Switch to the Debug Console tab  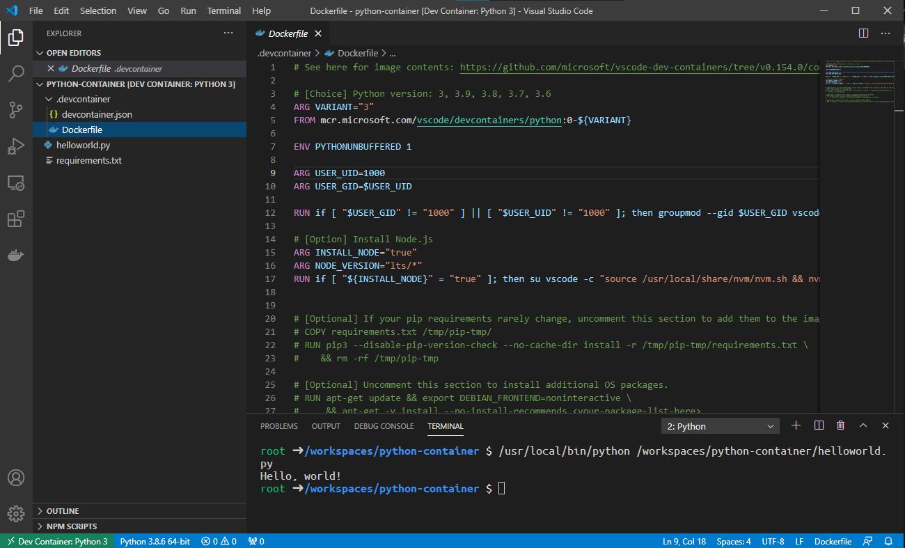coord(384,426)
